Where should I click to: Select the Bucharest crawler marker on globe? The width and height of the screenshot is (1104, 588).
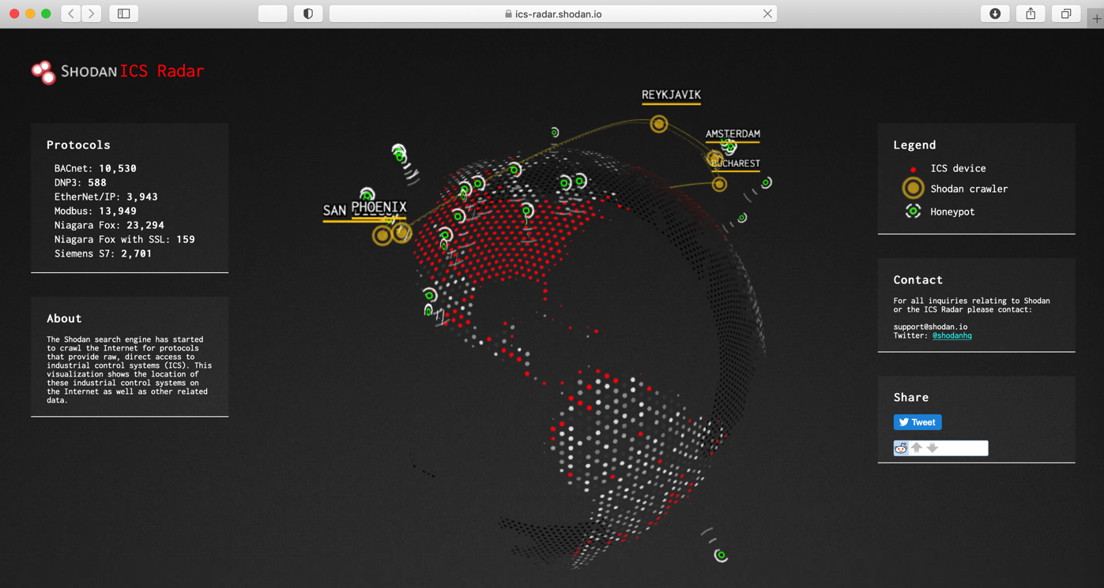pos(719,184)
